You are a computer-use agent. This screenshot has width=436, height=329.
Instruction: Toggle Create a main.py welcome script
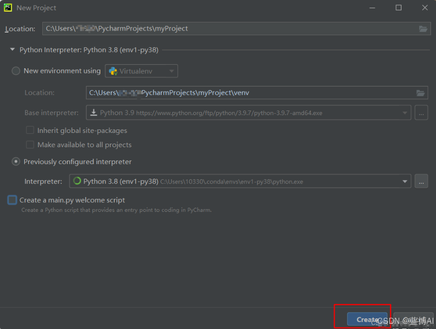click(12, 200)
